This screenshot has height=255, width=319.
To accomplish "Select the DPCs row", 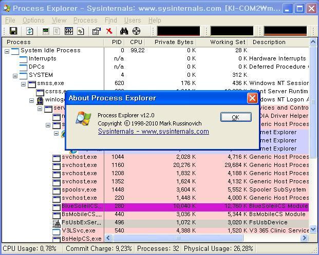I will [x=156, y=67].
